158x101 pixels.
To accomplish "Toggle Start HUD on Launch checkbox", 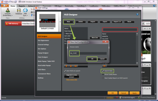I will [x=65, y=71].
